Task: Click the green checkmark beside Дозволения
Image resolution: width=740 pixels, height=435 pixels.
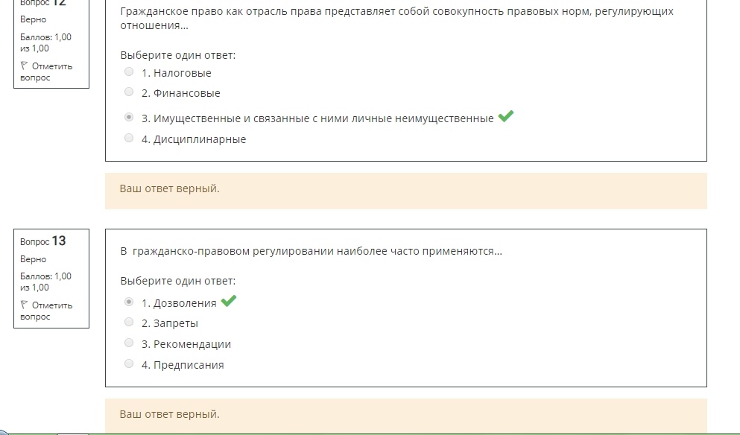Action: point(229,300)
